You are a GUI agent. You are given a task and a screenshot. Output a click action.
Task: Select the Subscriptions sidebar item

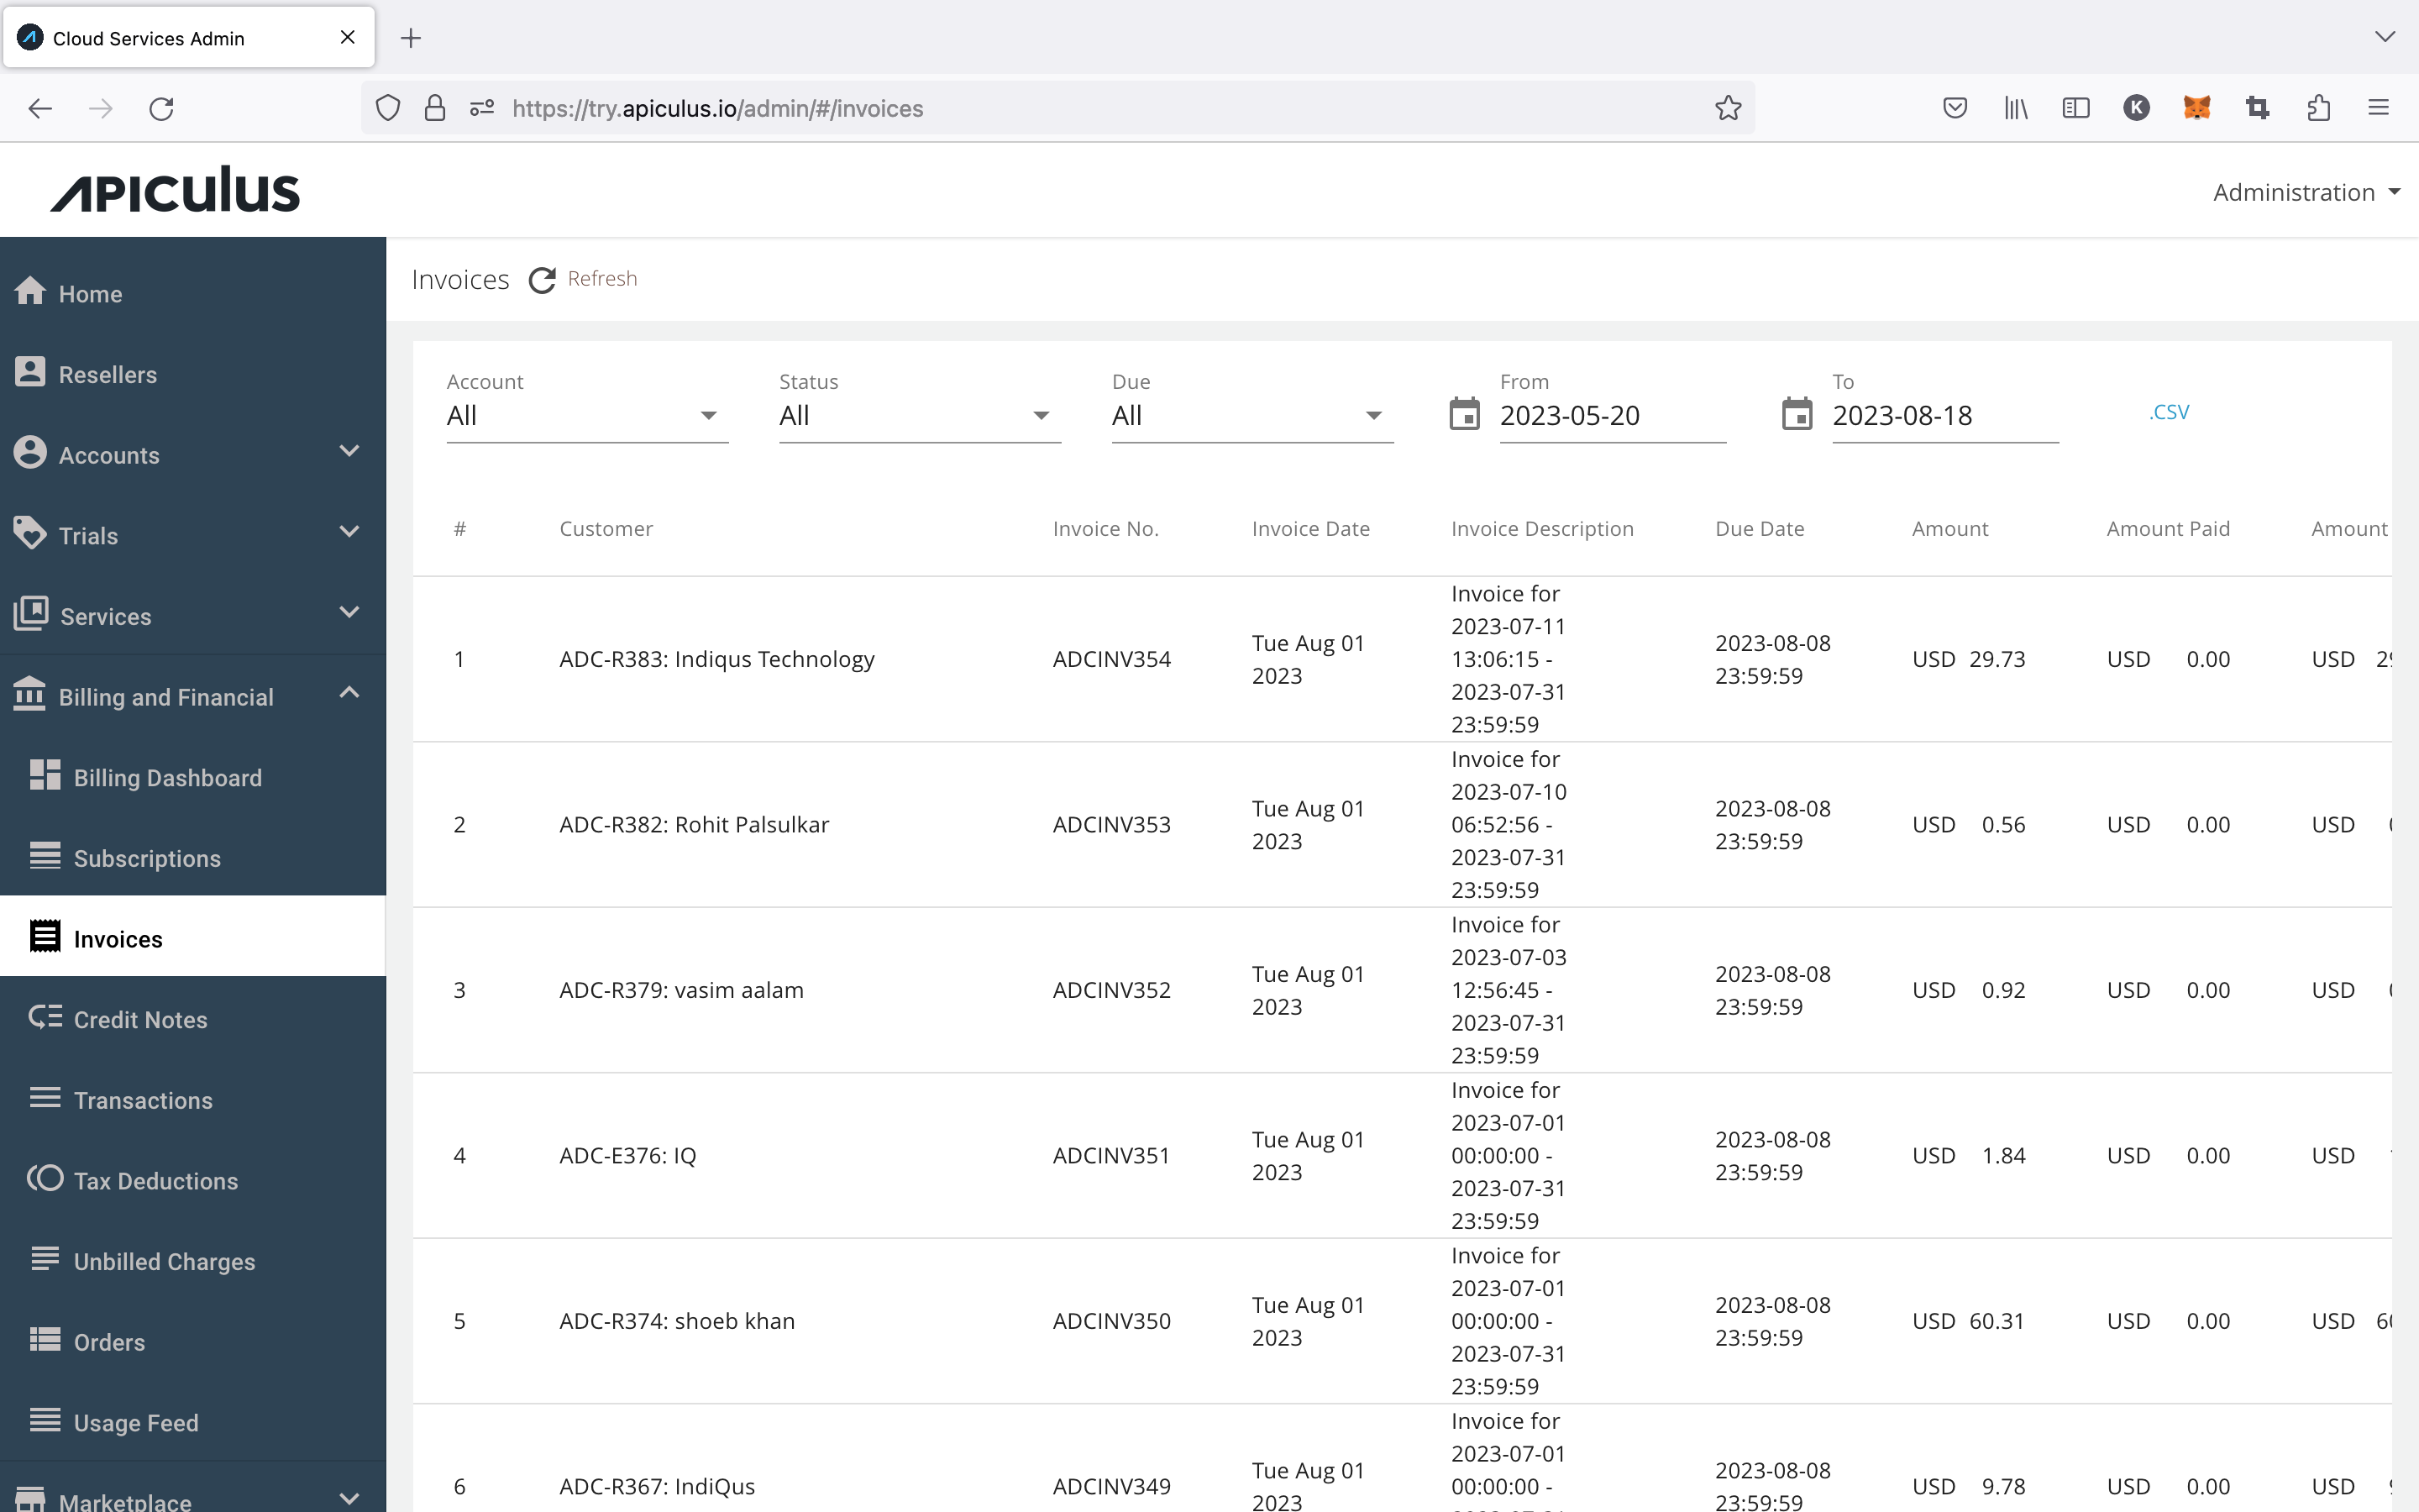(147, 858)
